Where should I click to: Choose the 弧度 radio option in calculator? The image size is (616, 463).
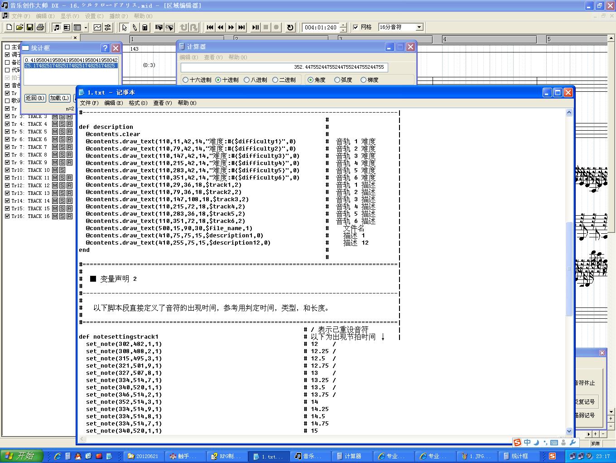(x=337, y=80)
